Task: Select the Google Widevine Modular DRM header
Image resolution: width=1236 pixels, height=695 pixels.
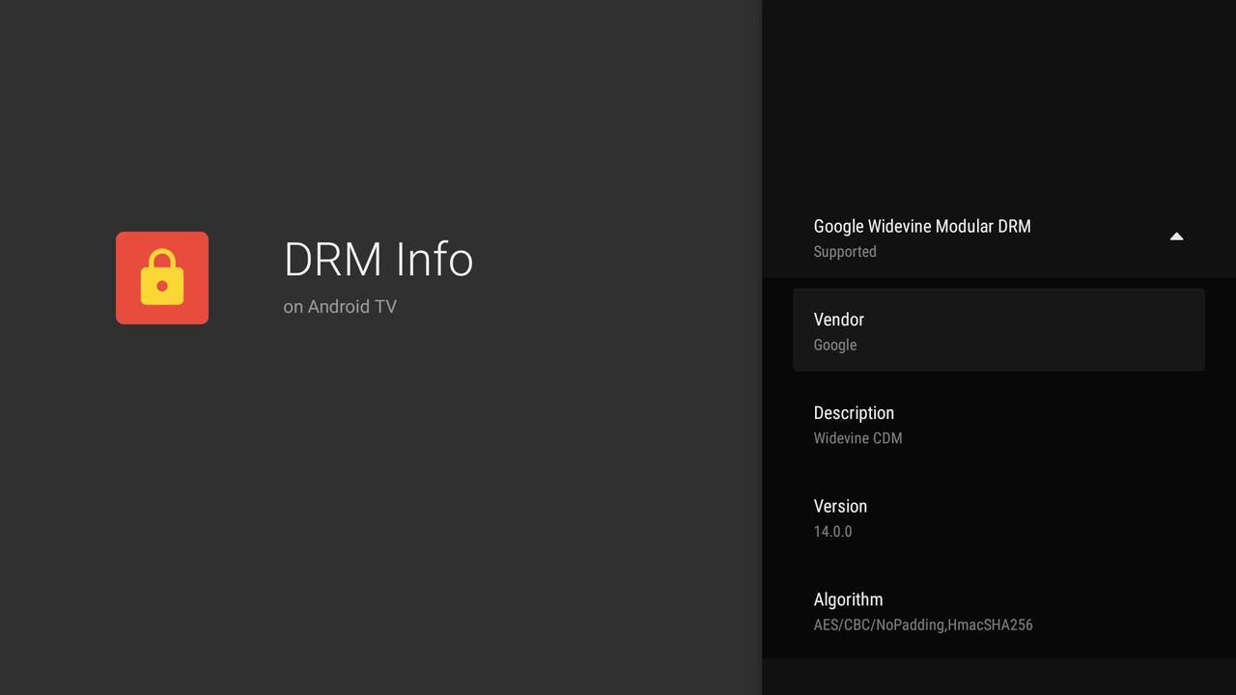Action: click(998, 237)
